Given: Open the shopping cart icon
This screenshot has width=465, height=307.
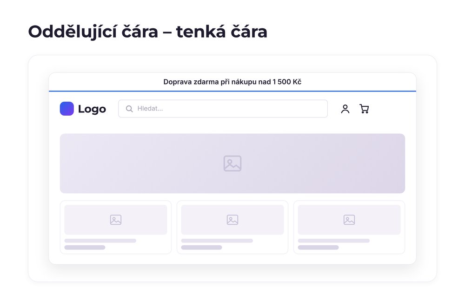Looking at the screenshot, I should tap(364, 109).
